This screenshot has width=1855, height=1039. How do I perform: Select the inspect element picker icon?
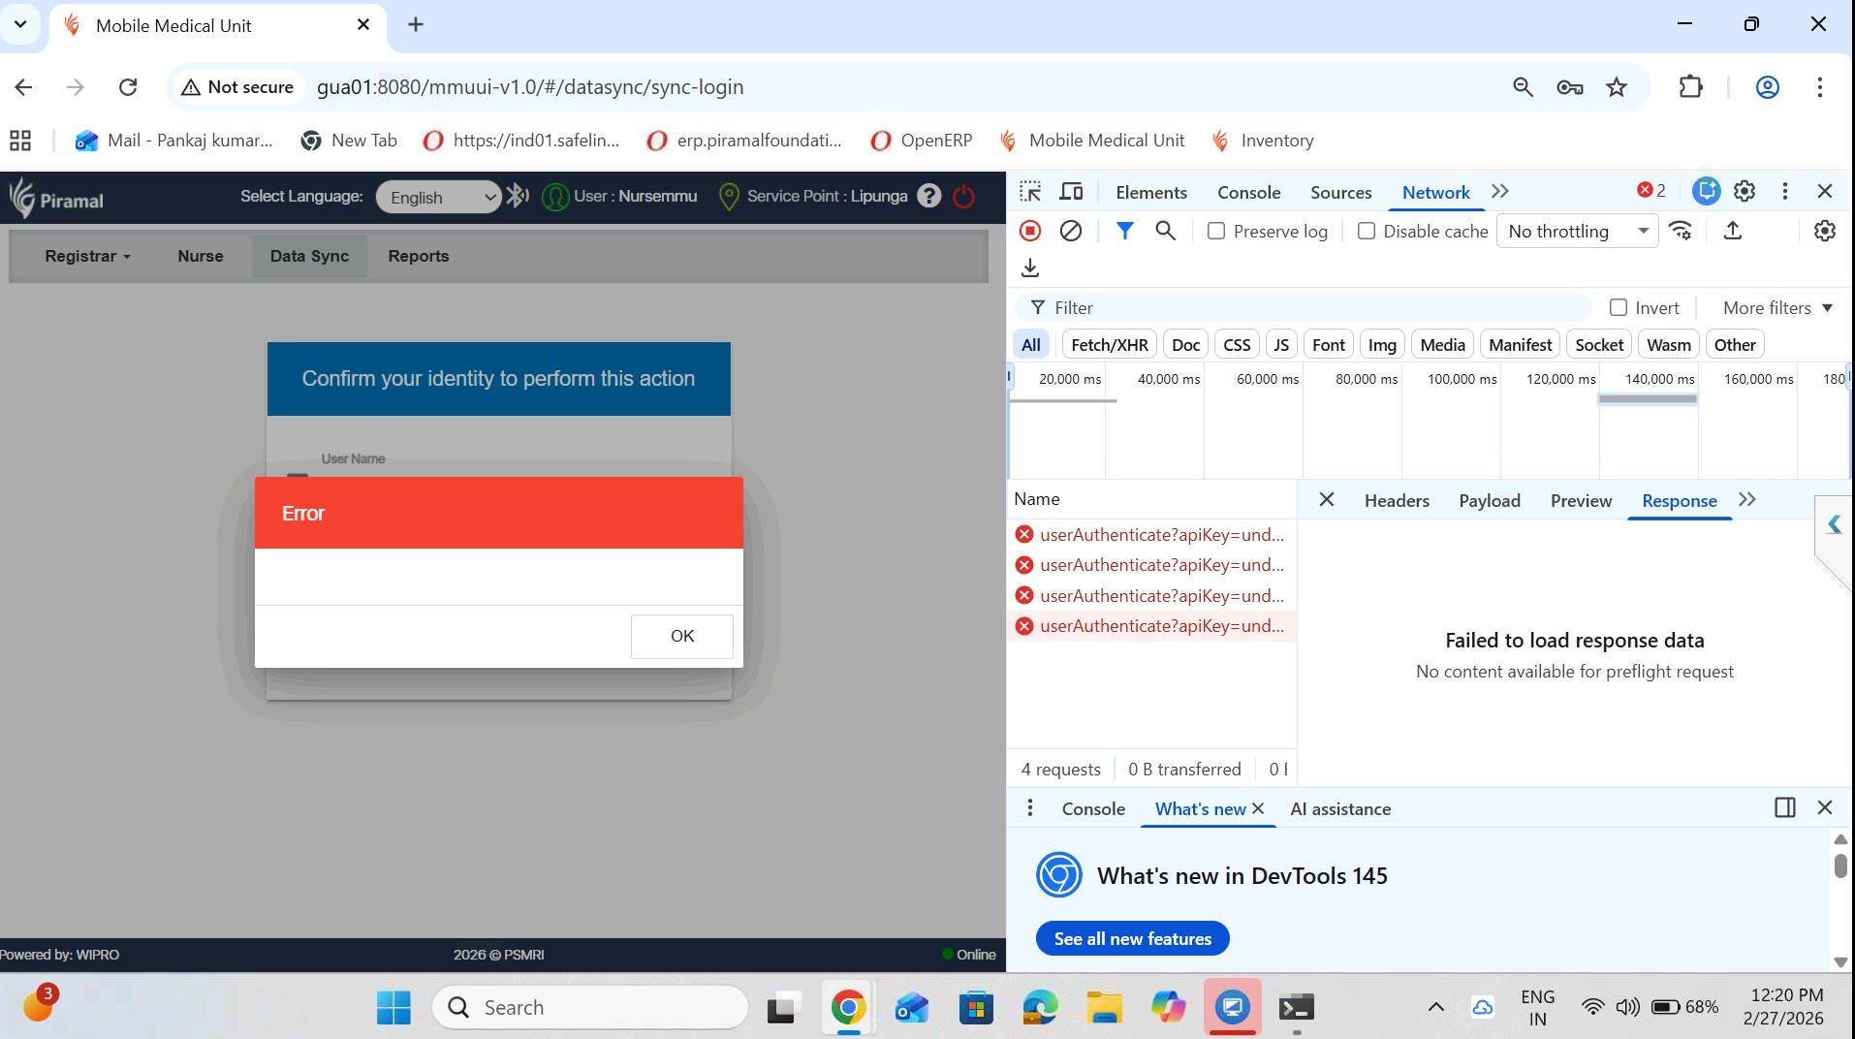pyautogui.click(x=1030, y=192)
